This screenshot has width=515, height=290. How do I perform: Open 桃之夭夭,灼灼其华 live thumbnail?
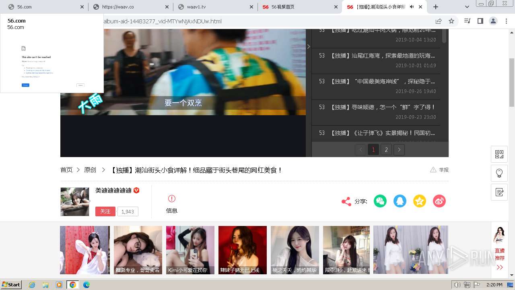295,250
